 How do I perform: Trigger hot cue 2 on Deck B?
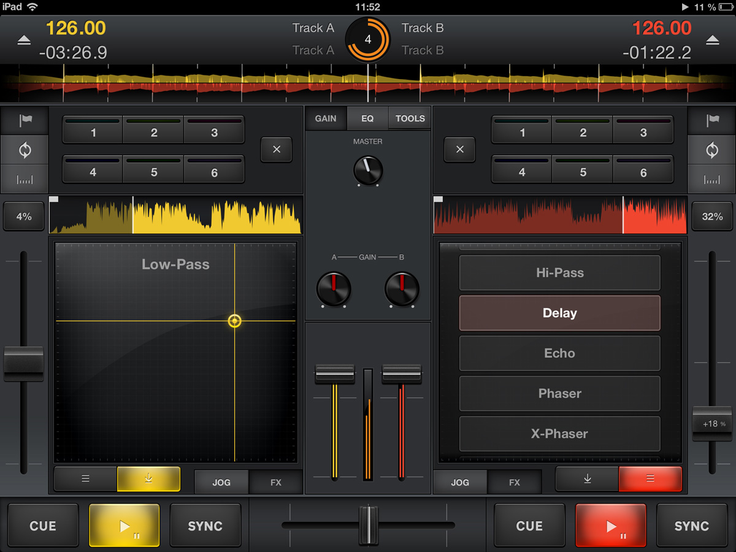583,130
